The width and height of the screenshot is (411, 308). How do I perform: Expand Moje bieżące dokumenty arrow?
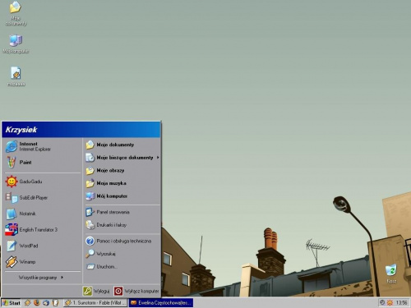[158, 158]
